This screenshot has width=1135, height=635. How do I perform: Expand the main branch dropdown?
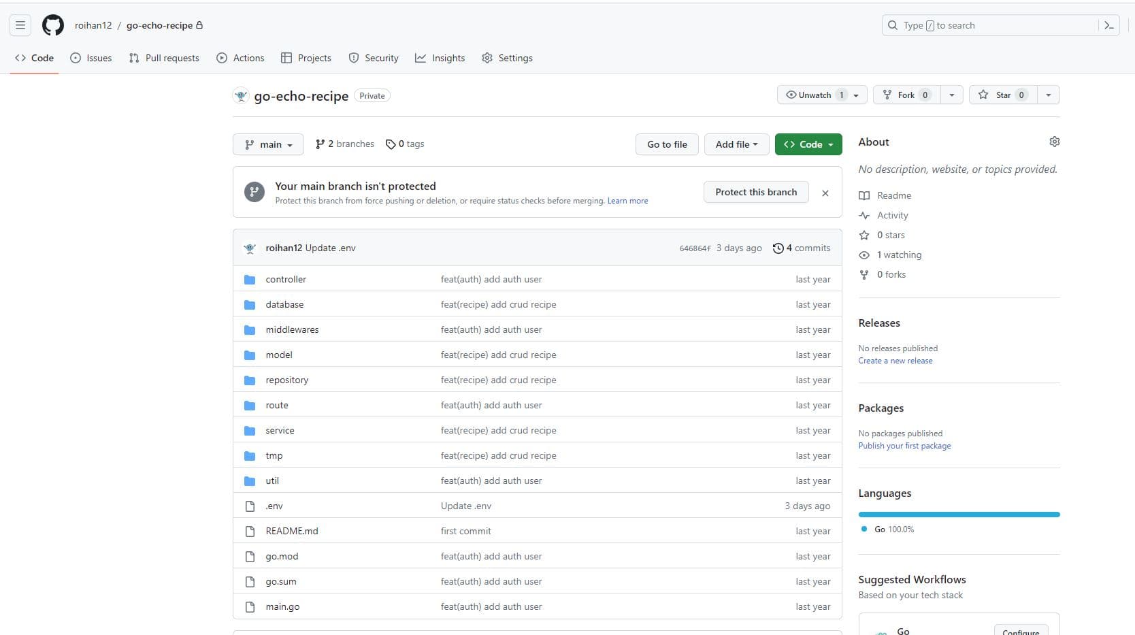tap(268, 144)
